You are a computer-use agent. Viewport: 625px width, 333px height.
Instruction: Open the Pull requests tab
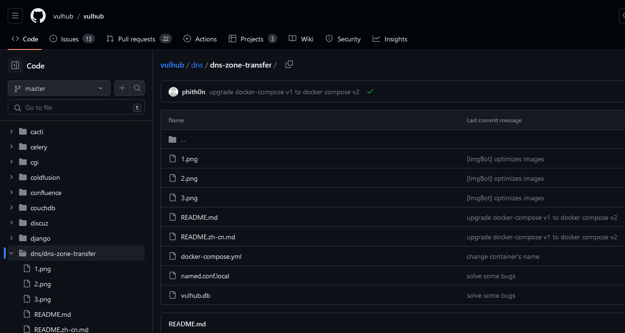coord(139,39)
